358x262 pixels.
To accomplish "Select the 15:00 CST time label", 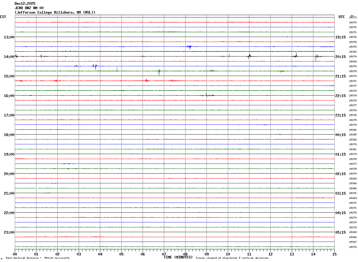I will (x=9, y=76).
